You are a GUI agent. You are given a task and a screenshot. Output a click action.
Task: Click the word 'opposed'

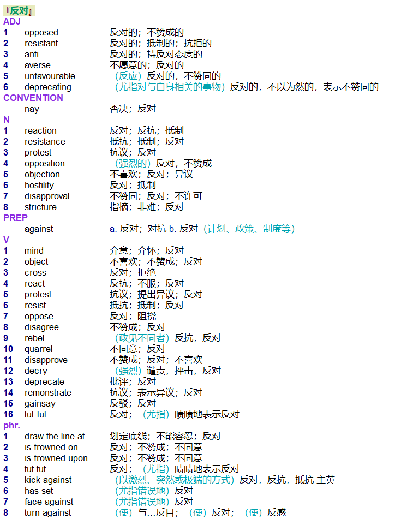click(41, 33)
